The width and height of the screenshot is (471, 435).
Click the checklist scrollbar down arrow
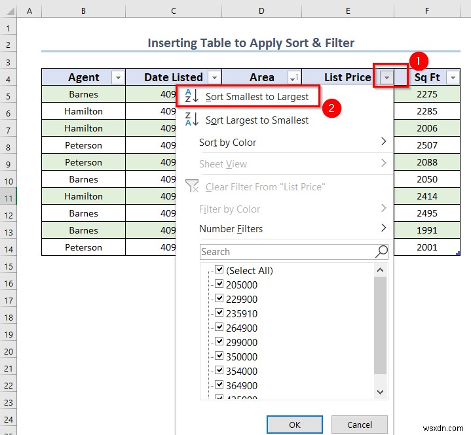[x=381, y=392]
